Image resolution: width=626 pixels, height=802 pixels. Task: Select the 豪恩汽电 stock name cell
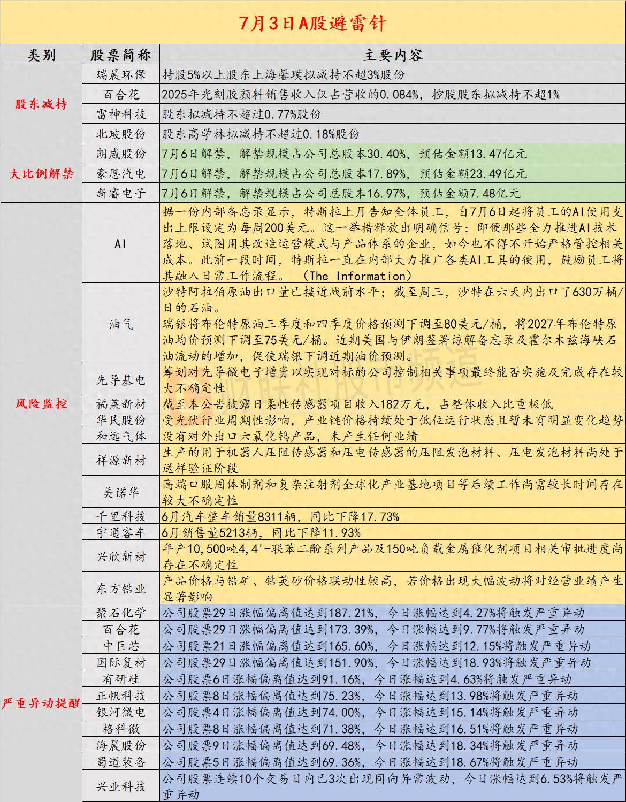[x=121, y=173]
